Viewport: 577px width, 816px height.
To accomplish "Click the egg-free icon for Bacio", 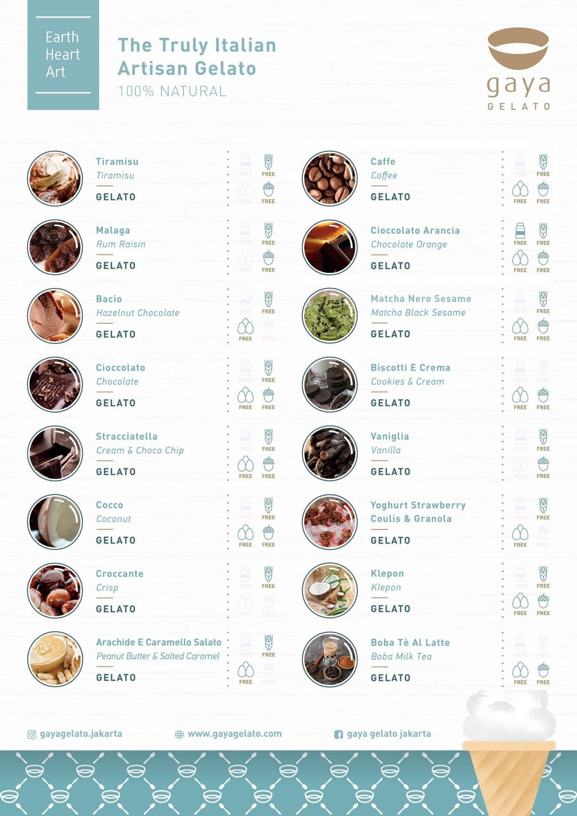I will pos(245,327).
